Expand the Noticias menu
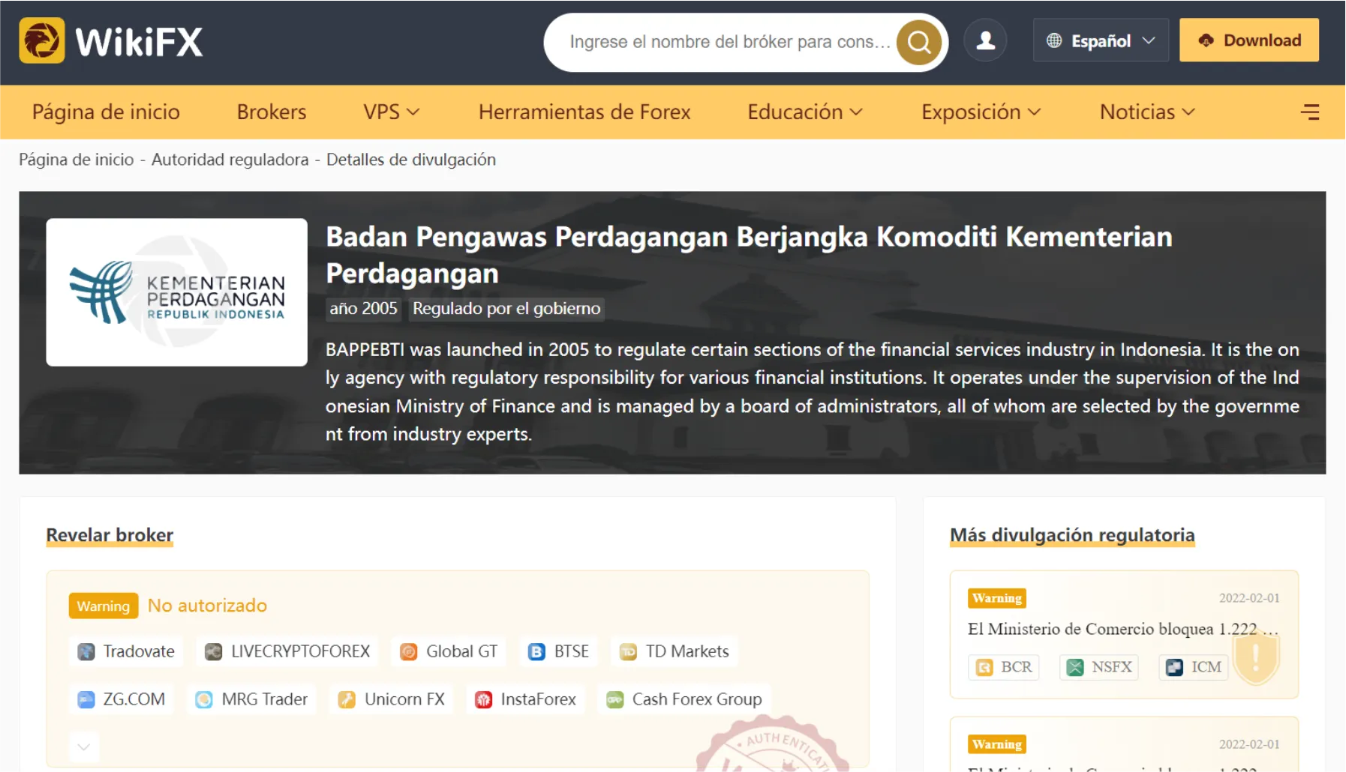 coord(1147,112)
